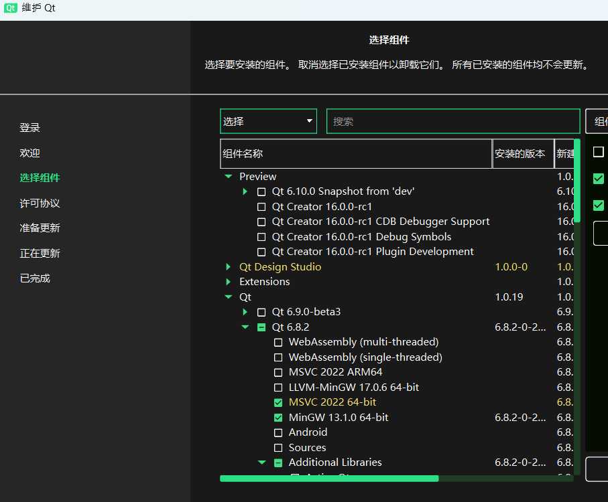Click the Preview row label

258,177
